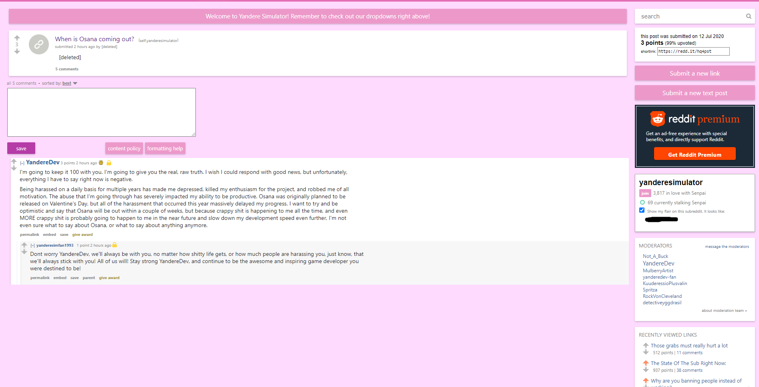Click 'Submit a new link' button
Viewport: 759px width, 387px height.
click(x=695, y=73)
